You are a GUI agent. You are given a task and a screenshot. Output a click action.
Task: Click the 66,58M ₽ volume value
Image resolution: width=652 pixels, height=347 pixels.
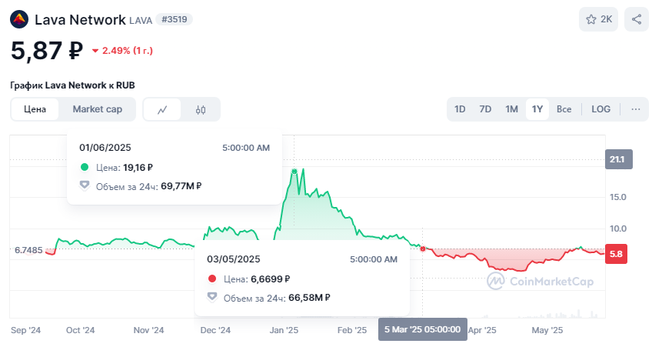[x=309, y=298]
